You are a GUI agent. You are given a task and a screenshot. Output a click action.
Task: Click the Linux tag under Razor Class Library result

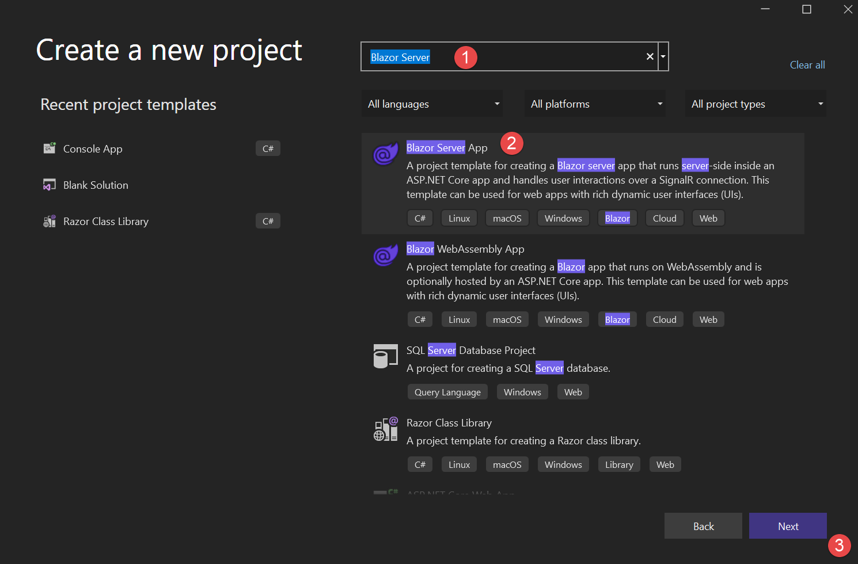click(459, 464)
